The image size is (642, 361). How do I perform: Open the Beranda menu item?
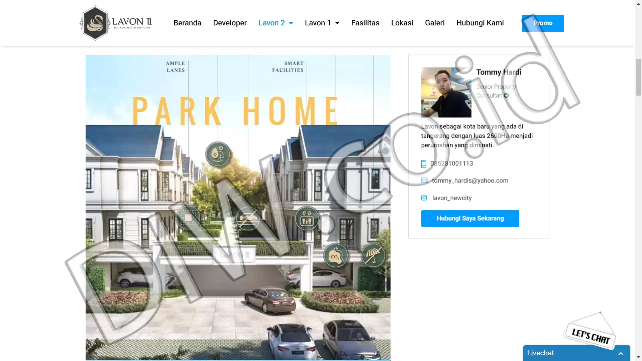tap(187, 23)
